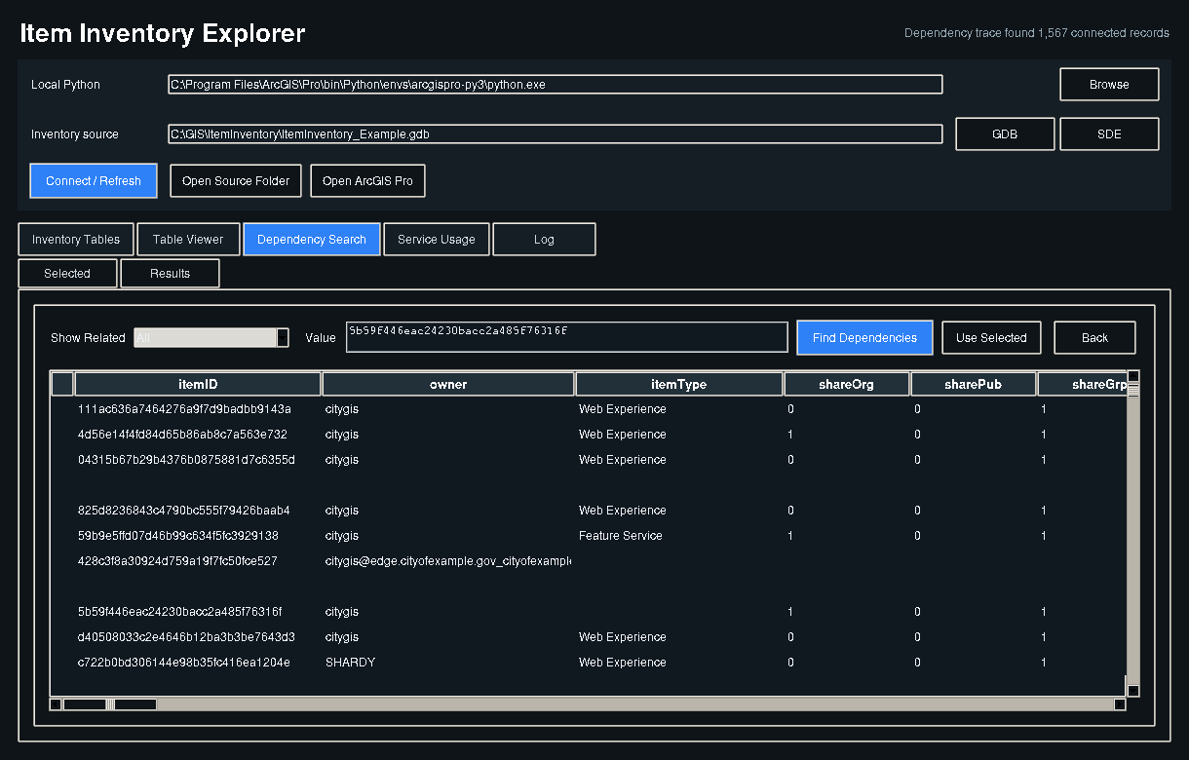1189x760 pixels.
Task: Click shareOrg value in the 4d56e14f row
Action: [790, 435]
